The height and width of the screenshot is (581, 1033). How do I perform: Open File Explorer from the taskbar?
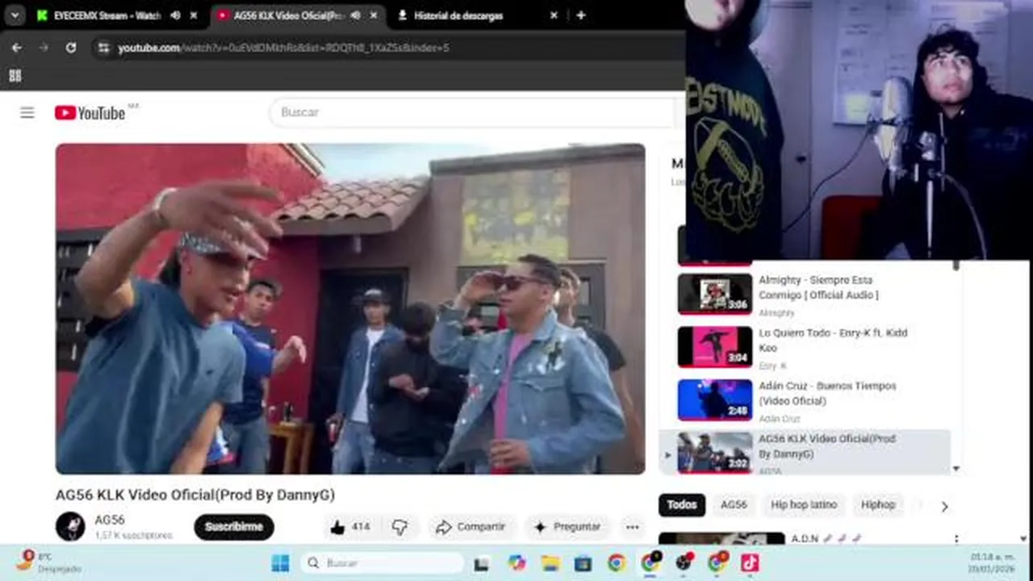550,563
